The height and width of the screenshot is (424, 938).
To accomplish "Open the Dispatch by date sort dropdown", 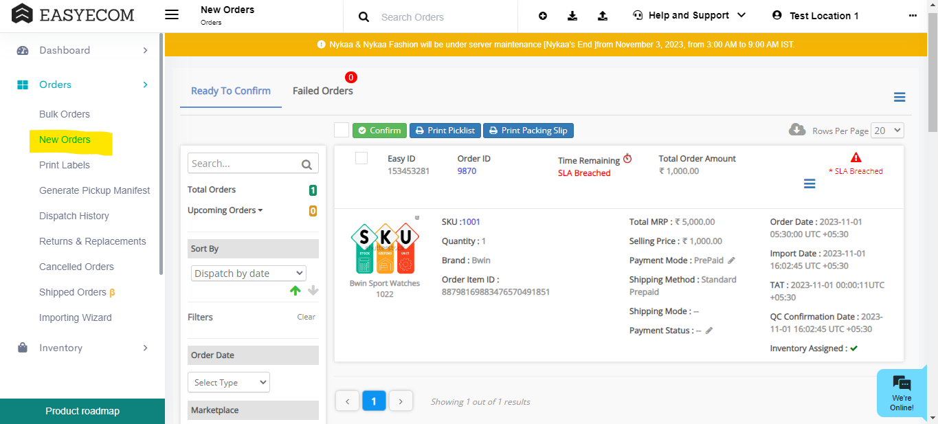I will pyautogui.click(x=248, y=274).
